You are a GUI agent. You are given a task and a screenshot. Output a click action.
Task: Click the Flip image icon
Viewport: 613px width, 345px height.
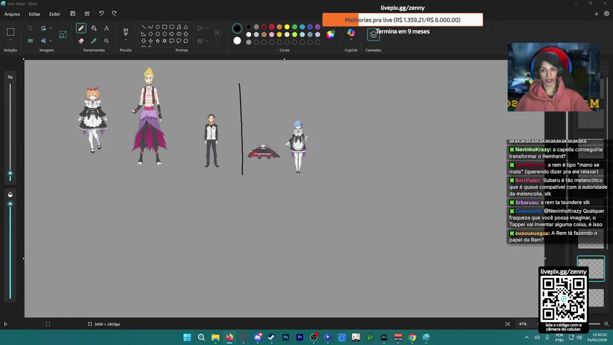(x=43, y=41)
